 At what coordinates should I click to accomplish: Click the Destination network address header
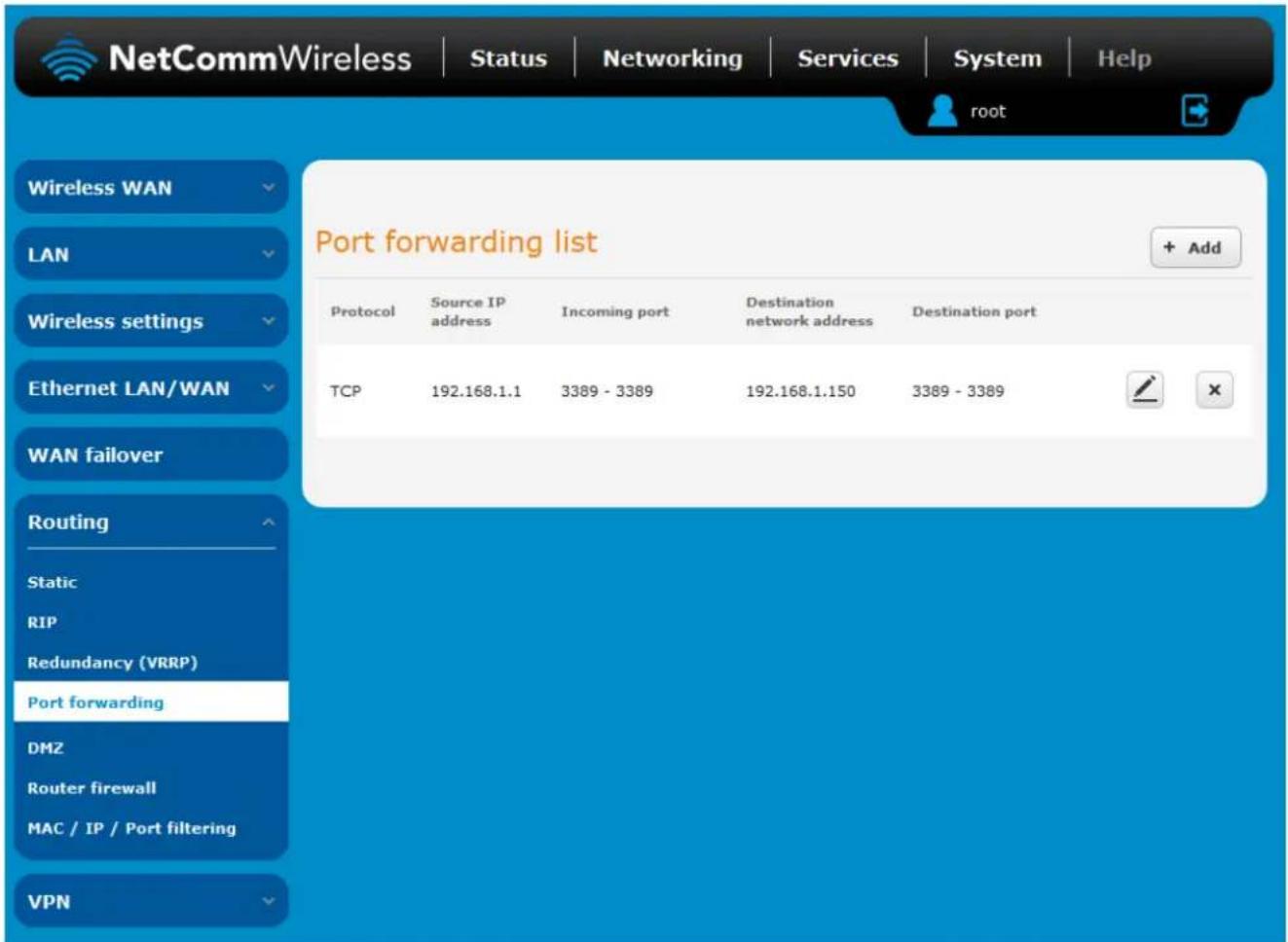(809, 311)
